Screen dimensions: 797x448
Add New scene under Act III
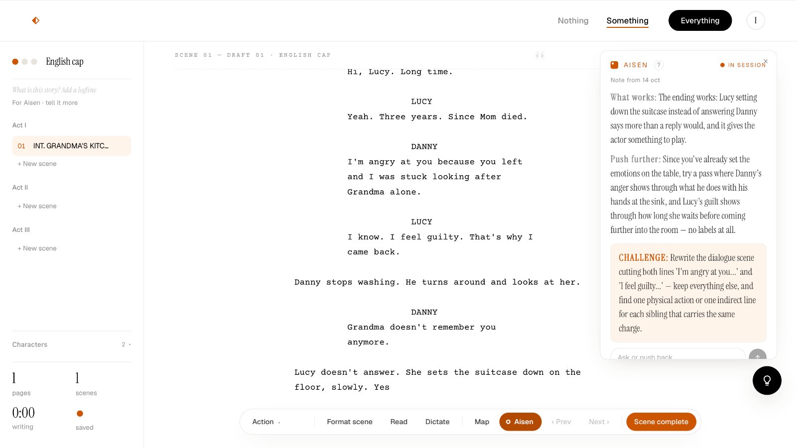coord(37,248)
